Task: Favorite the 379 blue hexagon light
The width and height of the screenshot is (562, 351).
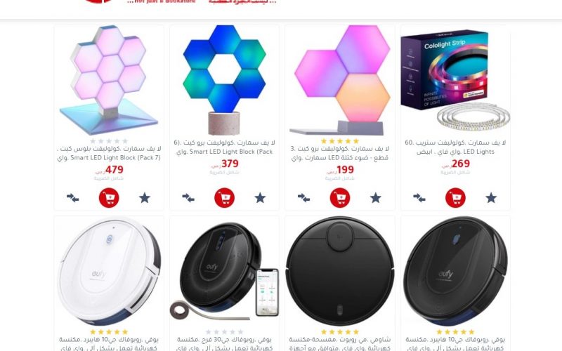Action: click(x=260, y=198)
